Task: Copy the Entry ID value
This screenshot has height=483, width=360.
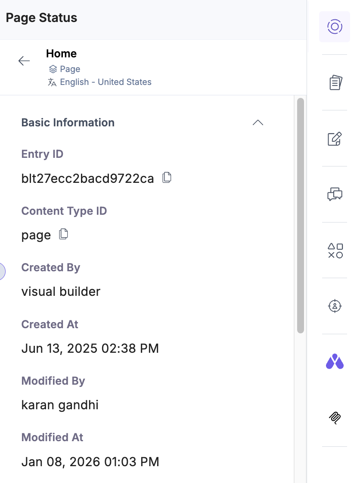Action: click(x=167, y=178)
